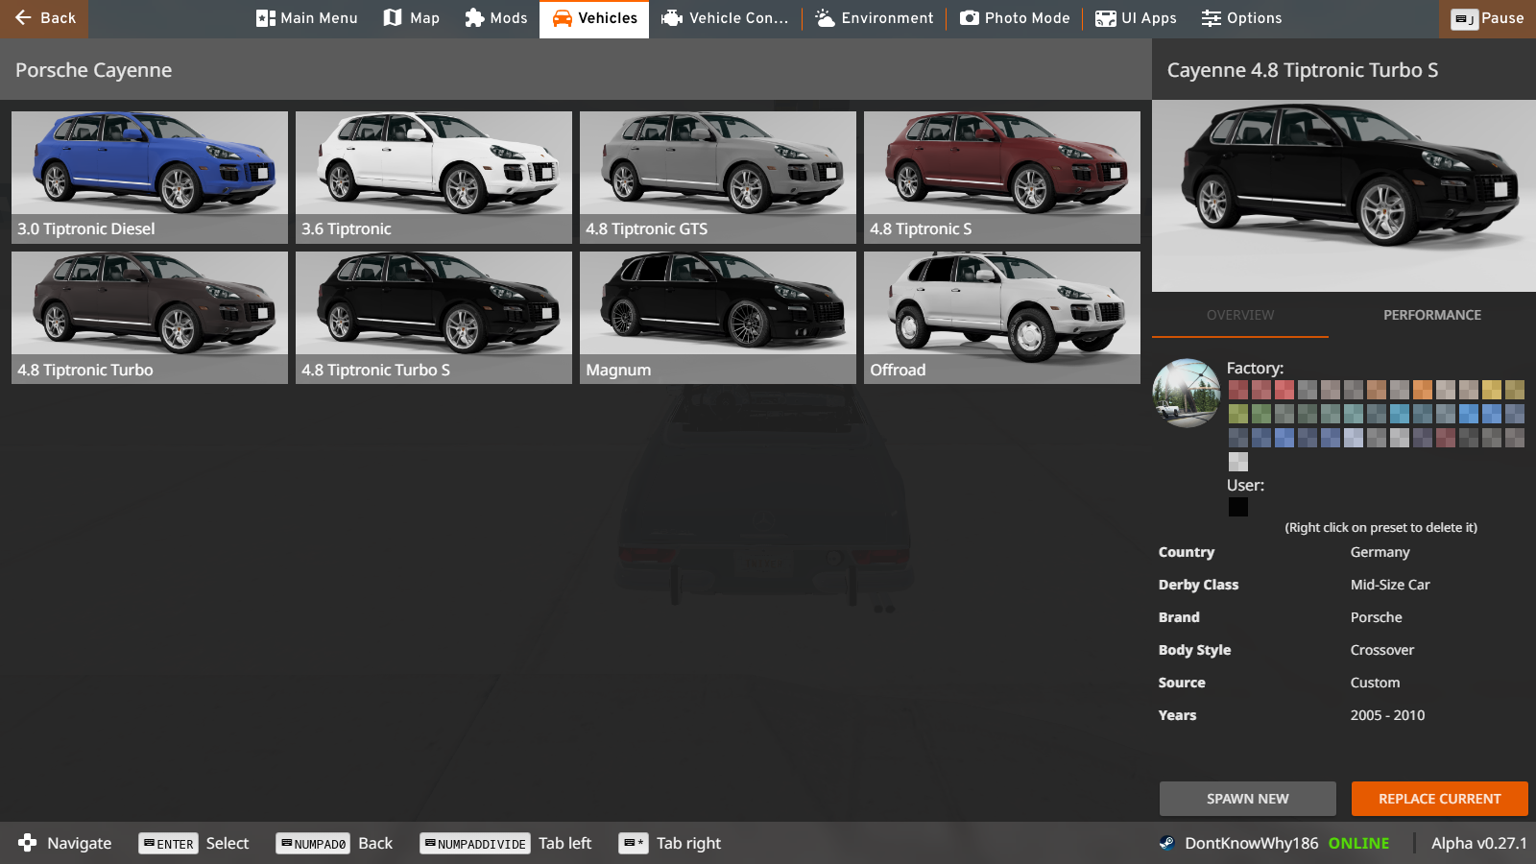Click the Porsche Cayenne heading
Screen dimensions: 1536x864
94,70
